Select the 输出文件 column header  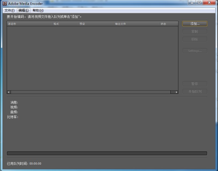[x=137, y=24]
